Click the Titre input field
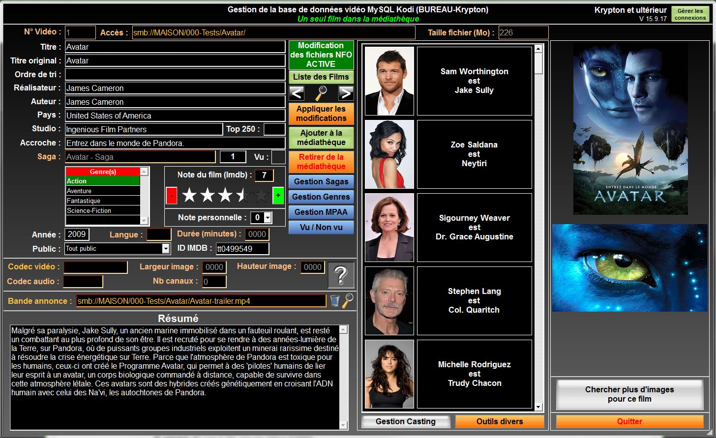 (175, 47)
